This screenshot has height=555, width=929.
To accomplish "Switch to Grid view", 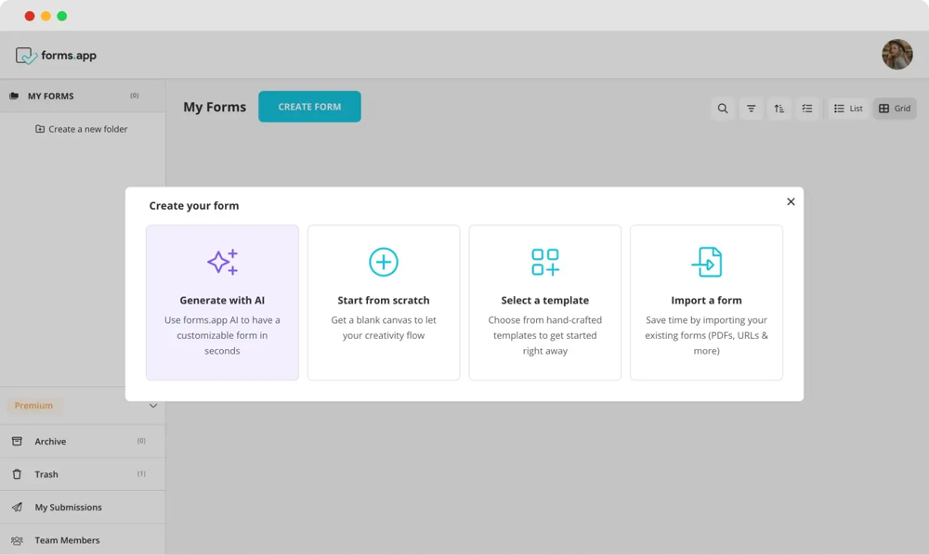I will pyautogui.click(x=895, y=109).
